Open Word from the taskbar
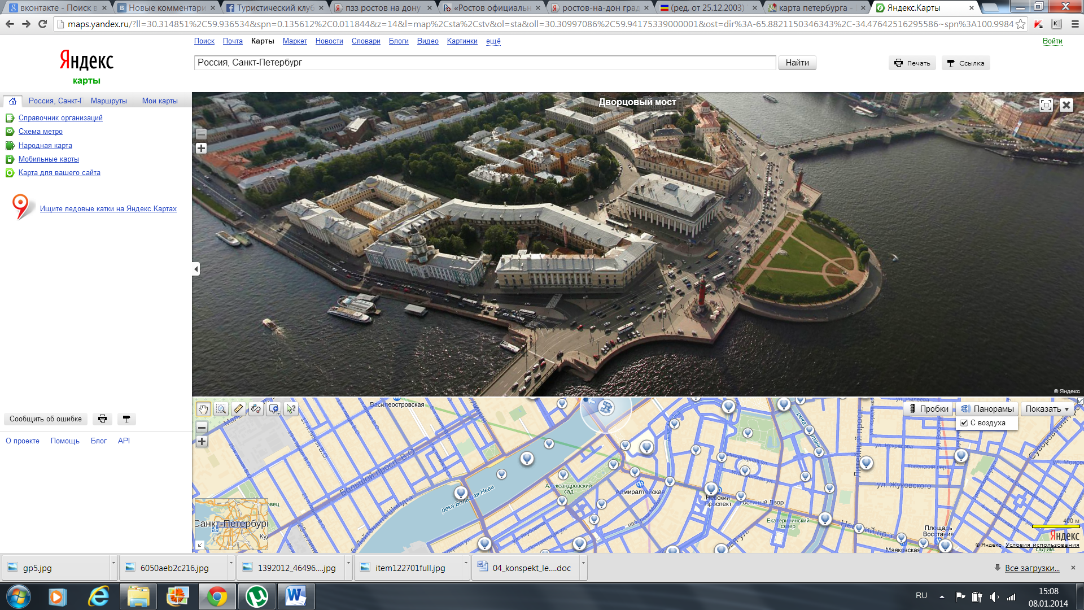This screenshot has width=1084, height=610. (x=296, y=596)
